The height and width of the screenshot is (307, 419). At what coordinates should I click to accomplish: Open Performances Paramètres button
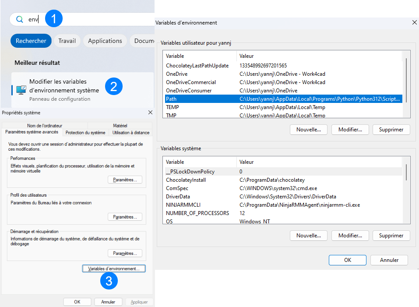click(x=125, y=180)
